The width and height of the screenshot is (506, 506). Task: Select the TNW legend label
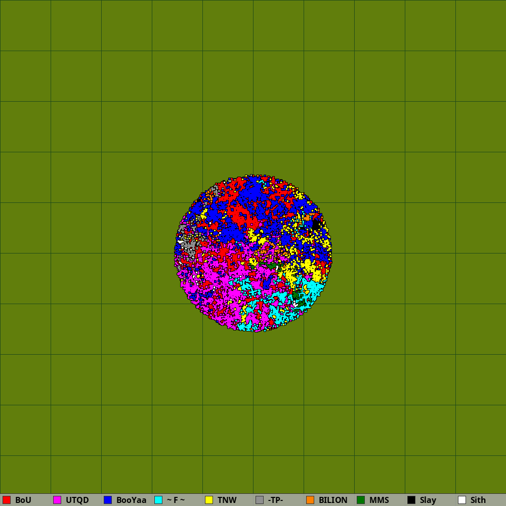(x=227, y=500)
